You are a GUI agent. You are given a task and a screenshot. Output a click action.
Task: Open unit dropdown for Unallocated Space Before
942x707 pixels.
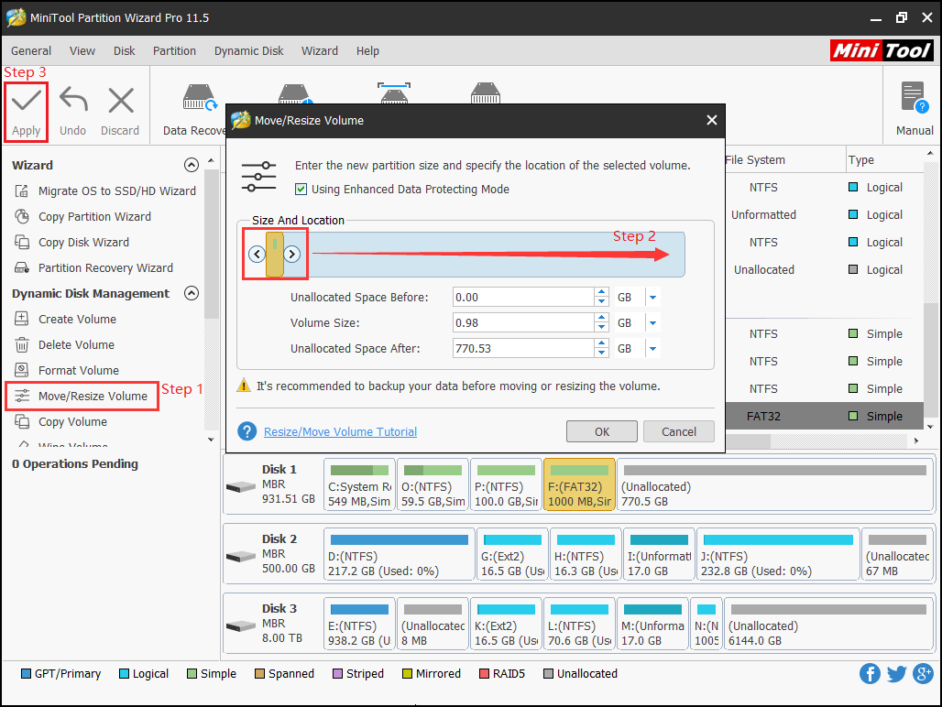pyautogui.click(x=653, y=297)
